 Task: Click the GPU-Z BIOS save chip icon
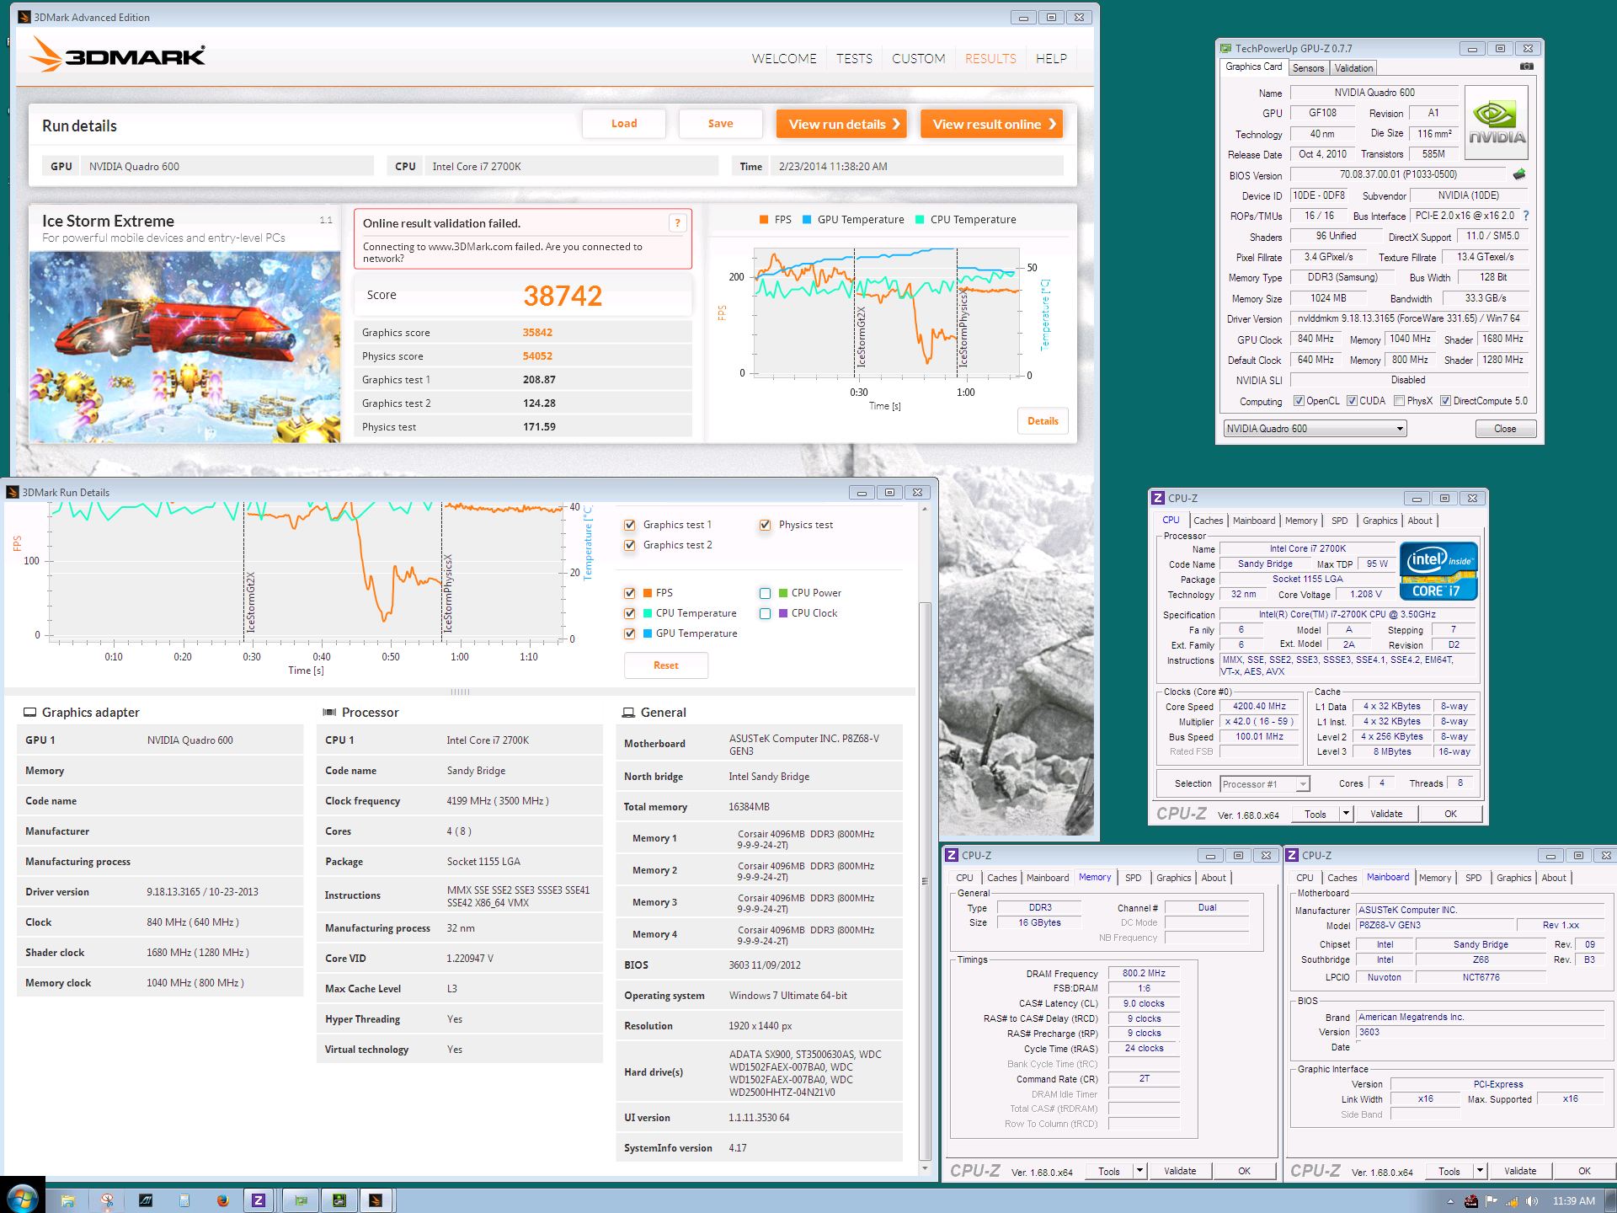point(1518,174)
